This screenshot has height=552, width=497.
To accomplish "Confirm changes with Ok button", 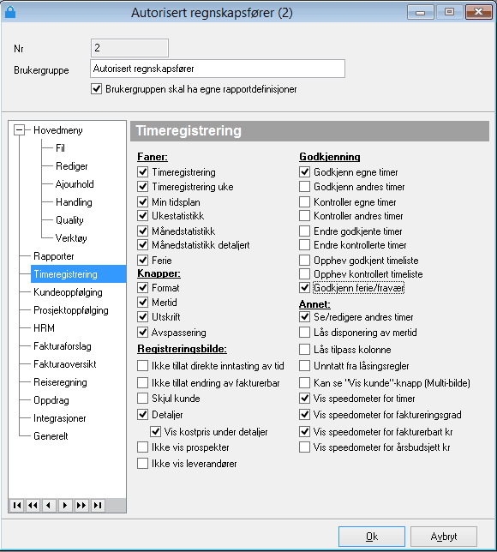I will 372,537.
